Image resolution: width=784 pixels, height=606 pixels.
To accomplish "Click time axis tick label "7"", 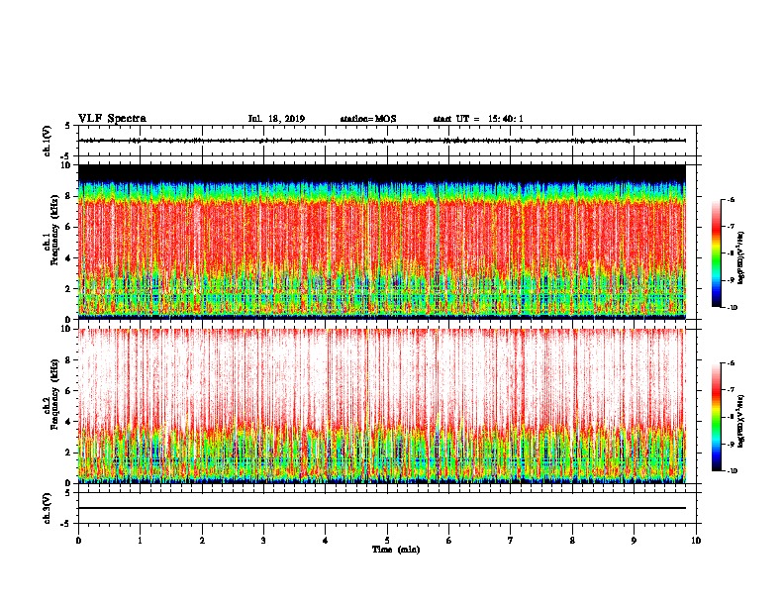I will (511, 541).
